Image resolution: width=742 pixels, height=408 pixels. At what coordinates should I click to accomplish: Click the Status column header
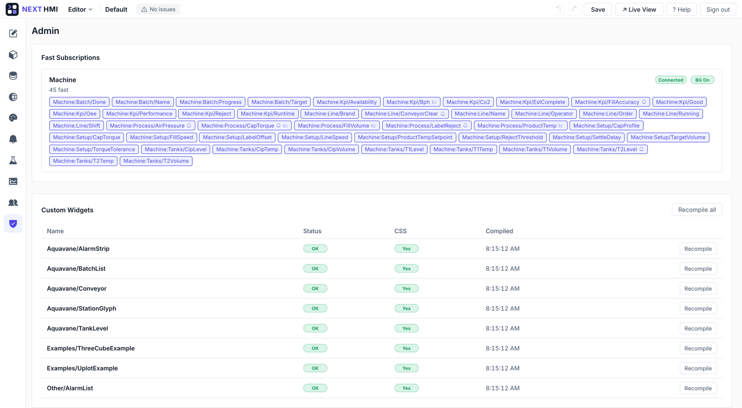tap(312, 231)
